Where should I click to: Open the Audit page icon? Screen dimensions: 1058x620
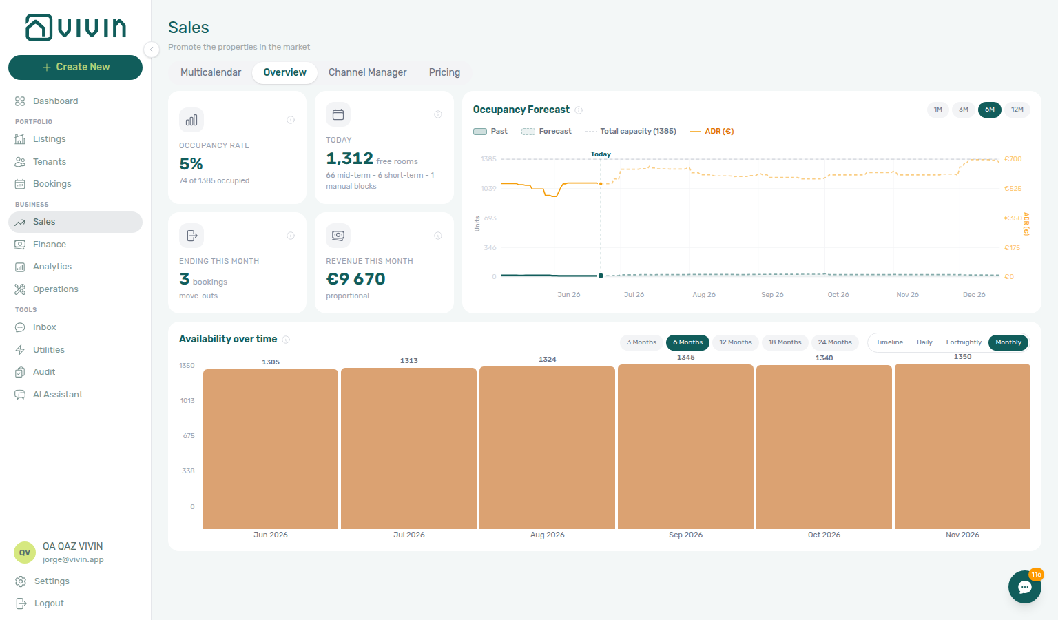pyautogui.click(x=20, y=372)
